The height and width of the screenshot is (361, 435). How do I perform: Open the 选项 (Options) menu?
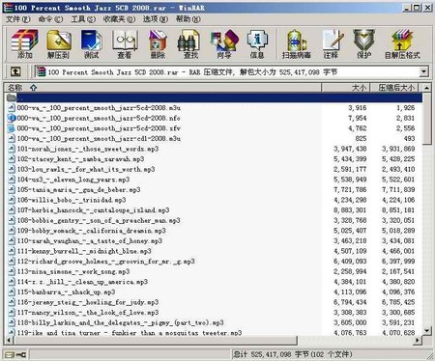click(x=156, y=19)
